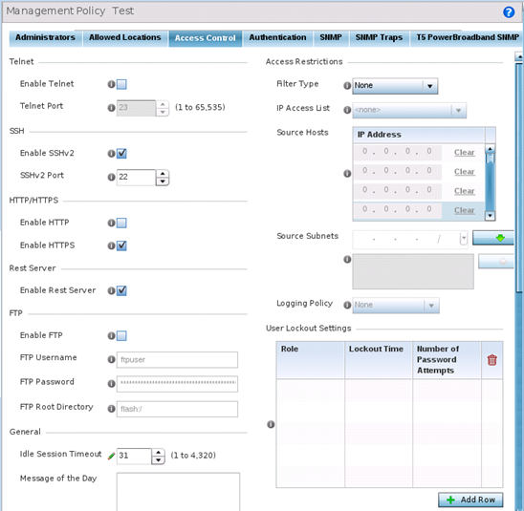Click info icon beside IP Access List
Viewport: 524px width, 511px height.
[x=347, y=110]
